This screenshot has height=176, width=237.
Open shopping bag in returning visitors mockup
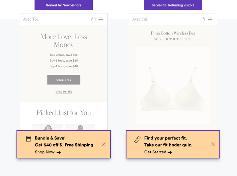tap(203, 19)
